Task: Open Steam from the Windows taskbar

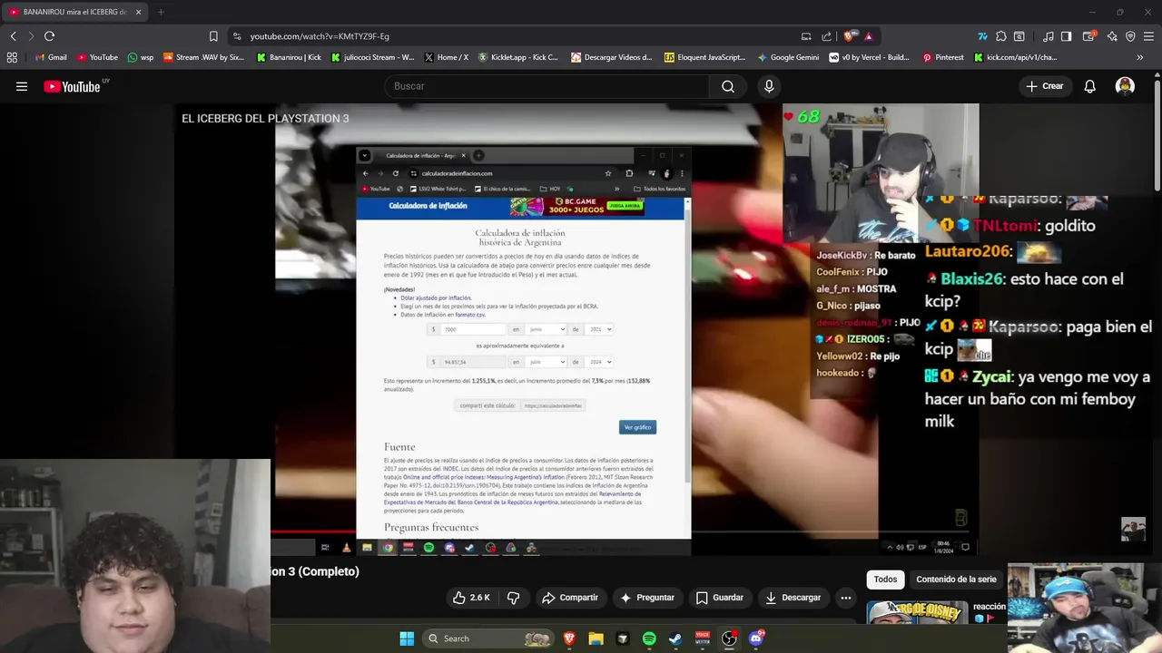Action: tap(675, 638)
